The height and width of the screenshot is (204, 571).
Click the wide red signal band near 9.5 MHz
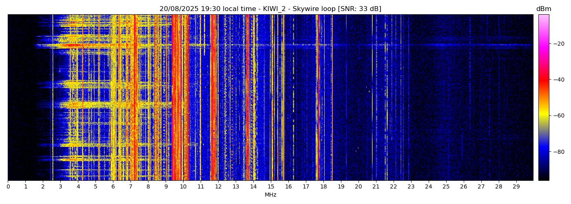[175, 98]
